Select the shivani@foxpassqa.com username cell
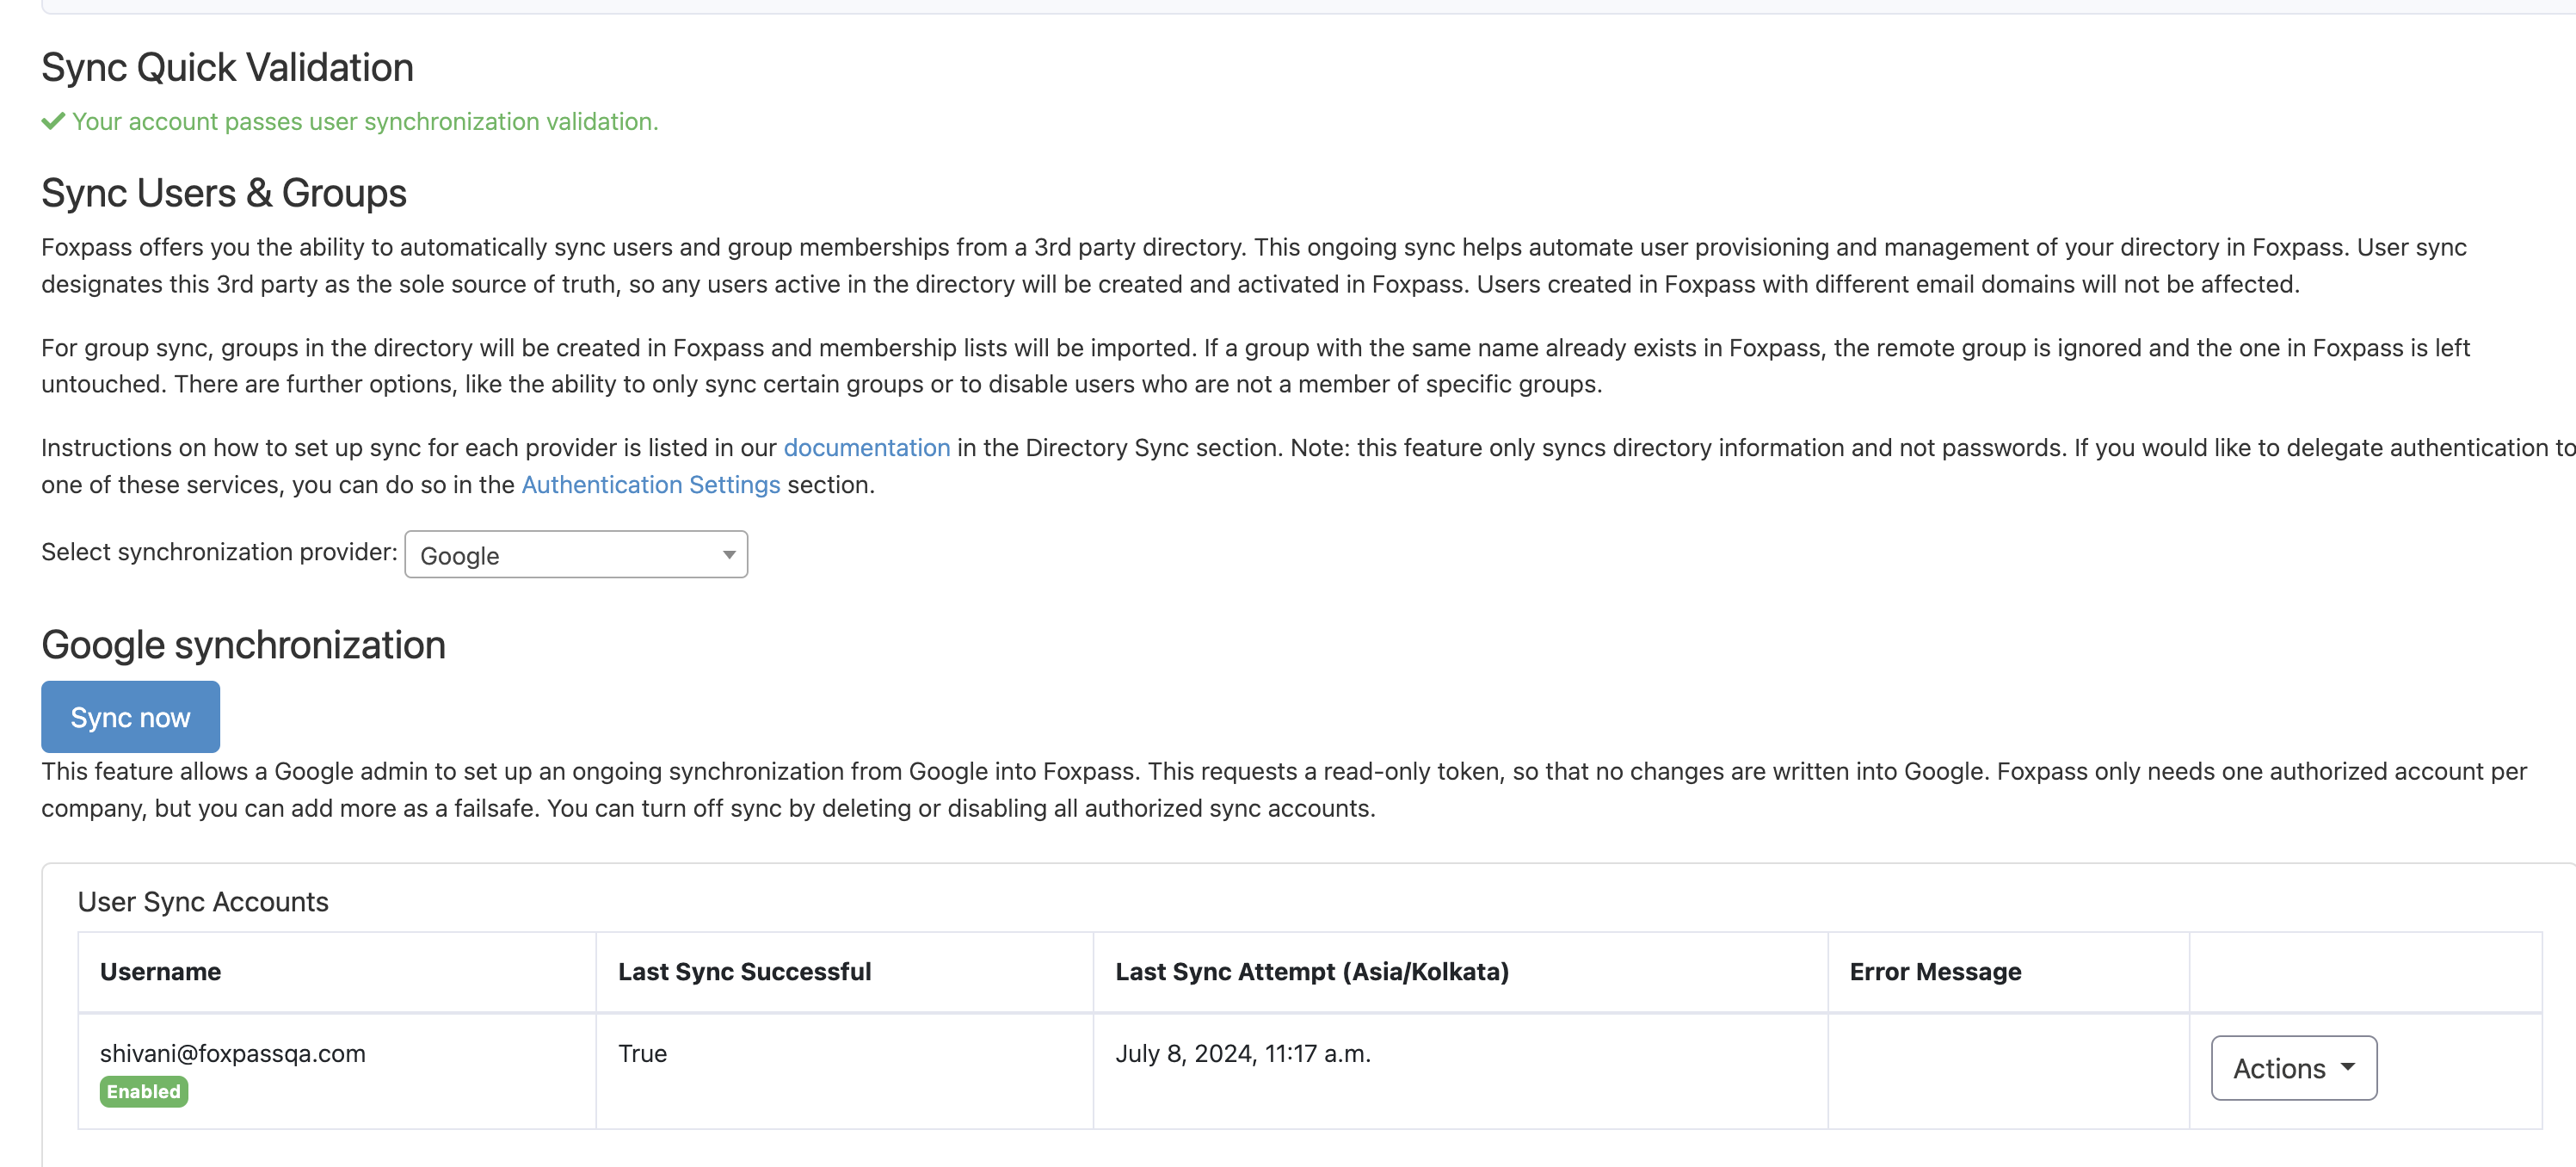Screen dimensions: 2576x1167 pyautogui.click(x=337, y=1071)
